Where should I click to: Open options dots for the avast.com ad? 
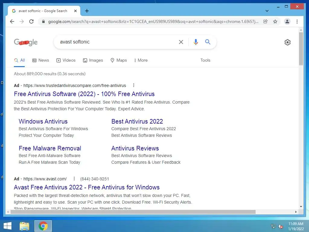pos(74,179)
